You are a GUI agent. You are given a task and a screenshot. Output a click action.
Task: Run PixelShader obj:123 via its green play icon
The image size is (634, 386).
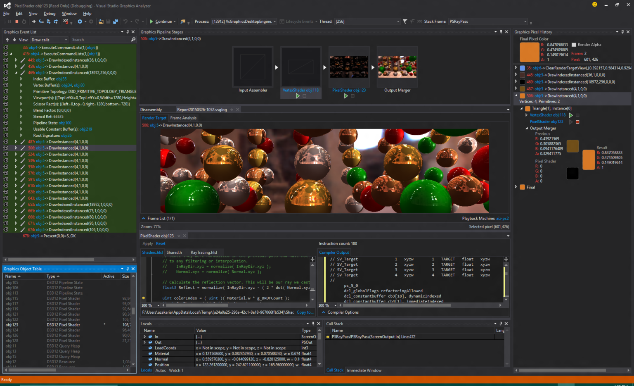346,95
